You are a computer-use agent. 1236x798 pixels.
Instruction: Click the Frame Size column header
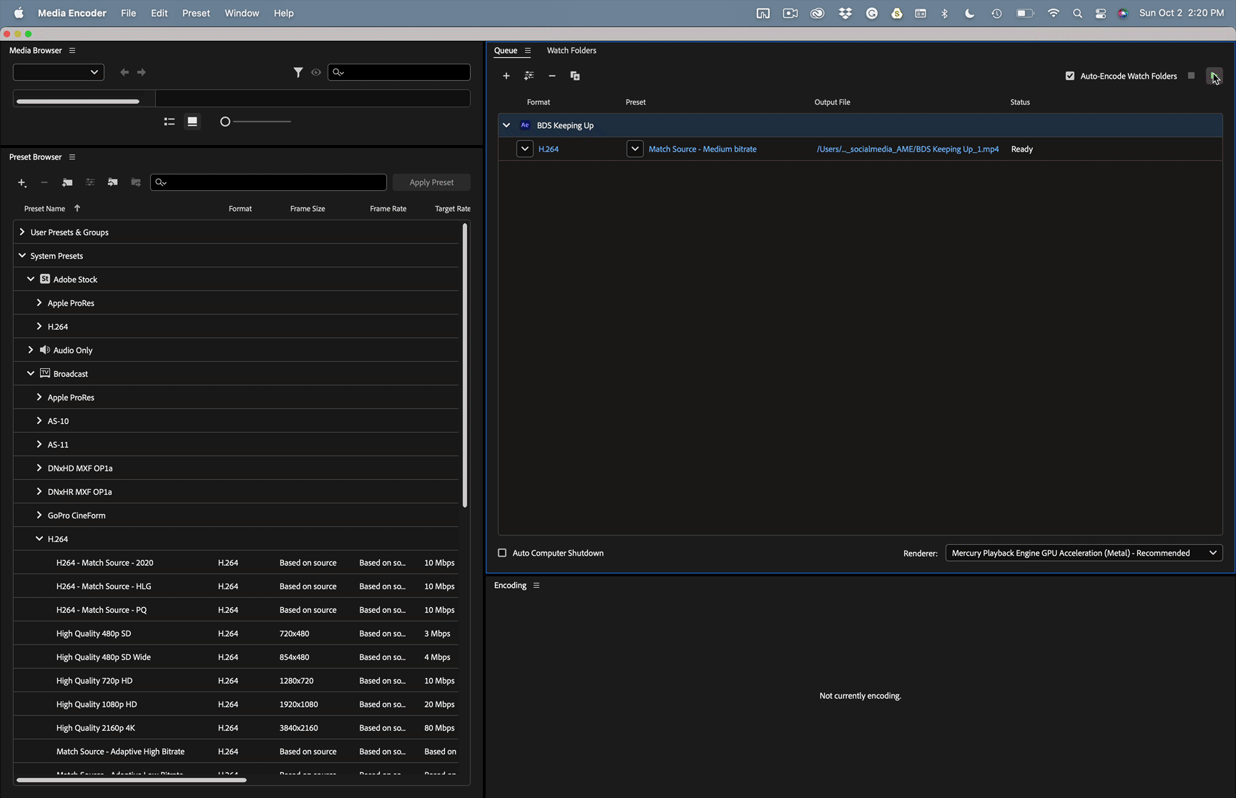click(308, 209)
